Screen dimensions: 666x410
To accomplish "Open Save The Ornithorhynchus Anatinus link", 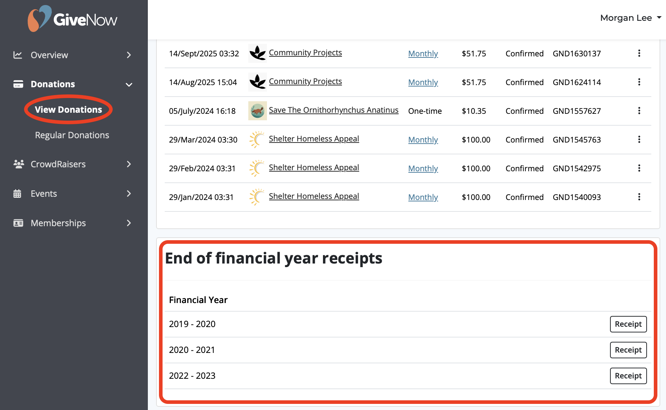I will [334, 110].
